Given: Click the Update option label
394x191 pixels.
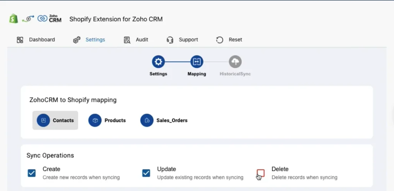Looking at the screenshot, I should pyautogui.click(x=166, y=169).
